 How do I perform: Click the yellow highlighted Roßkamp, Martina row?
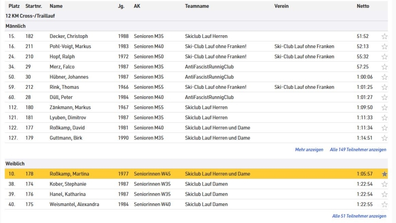(192, 174)
